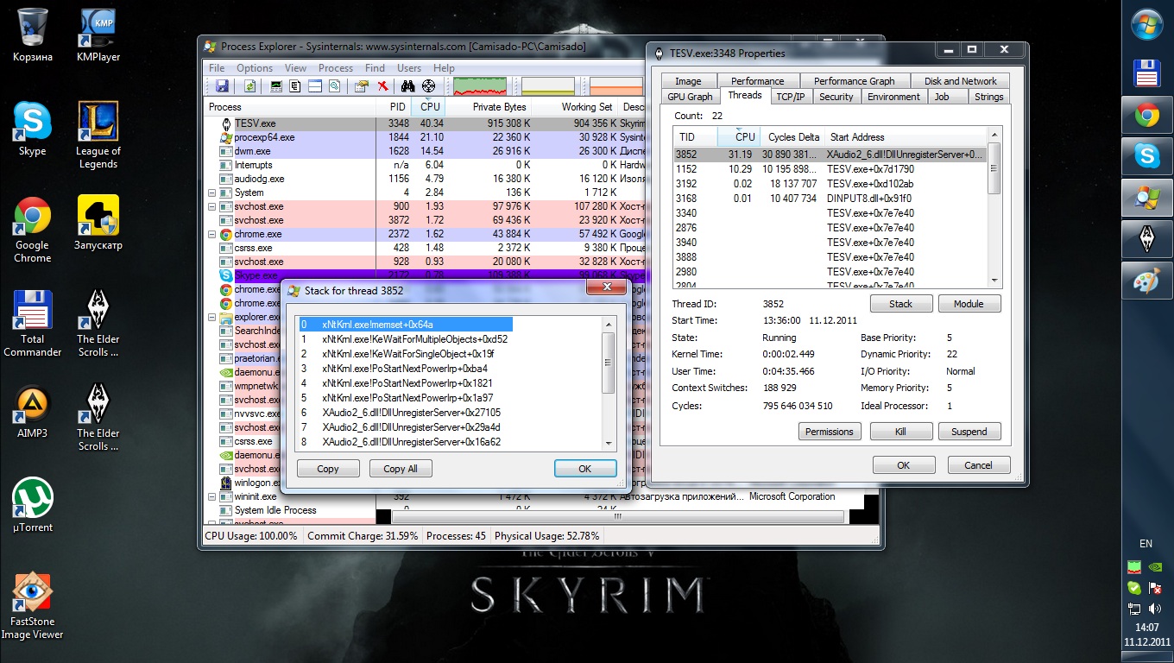Switch to the Environment tab
This screenshot has height=663, width=1174.
click(x=893, y=97)
